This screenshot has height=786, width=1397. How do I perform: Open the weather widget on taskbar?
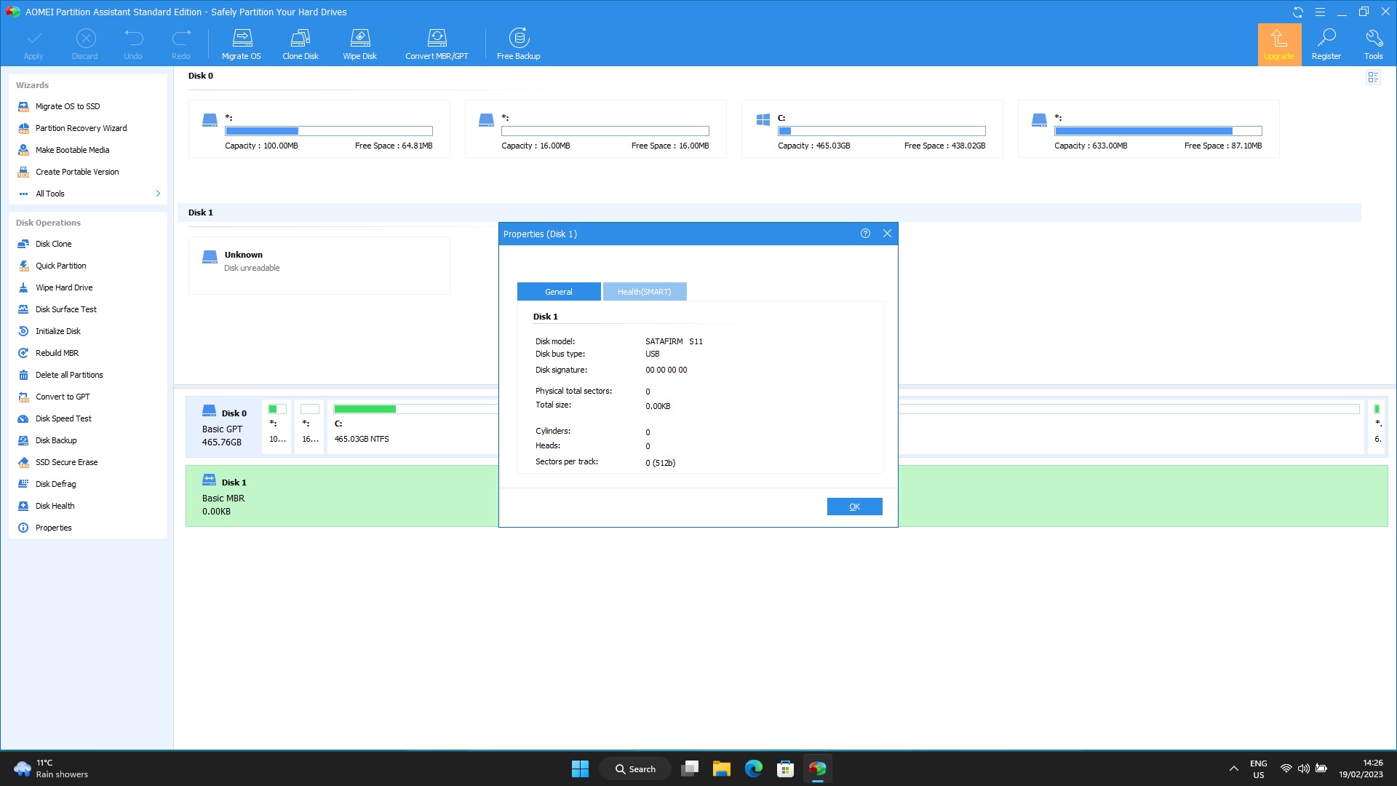[51, 769]
